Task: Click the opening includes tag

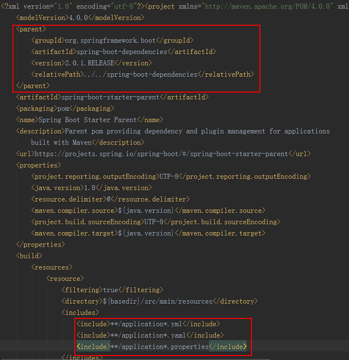Action: pyautogui.click(x=80, y=312)
